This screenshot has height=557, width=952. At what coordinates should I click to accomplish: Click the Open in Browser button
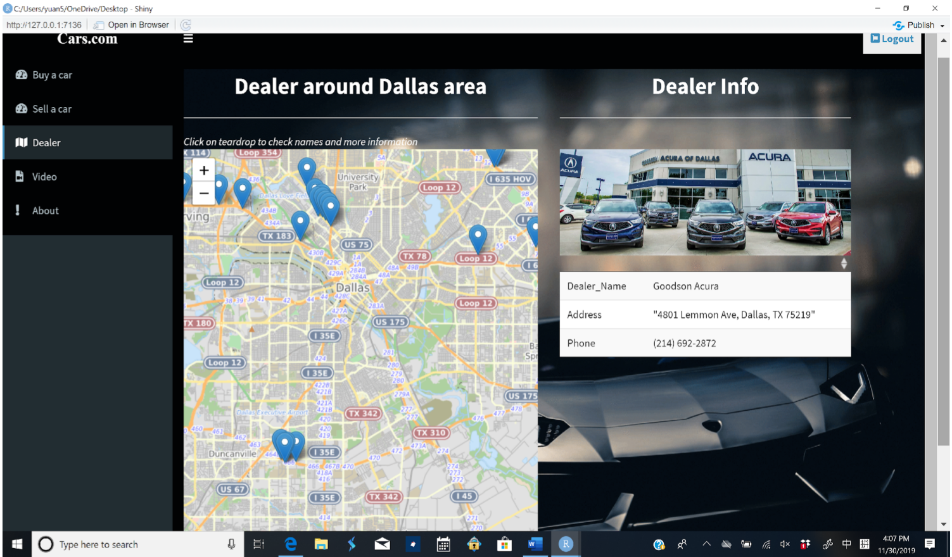pos(132,25)
